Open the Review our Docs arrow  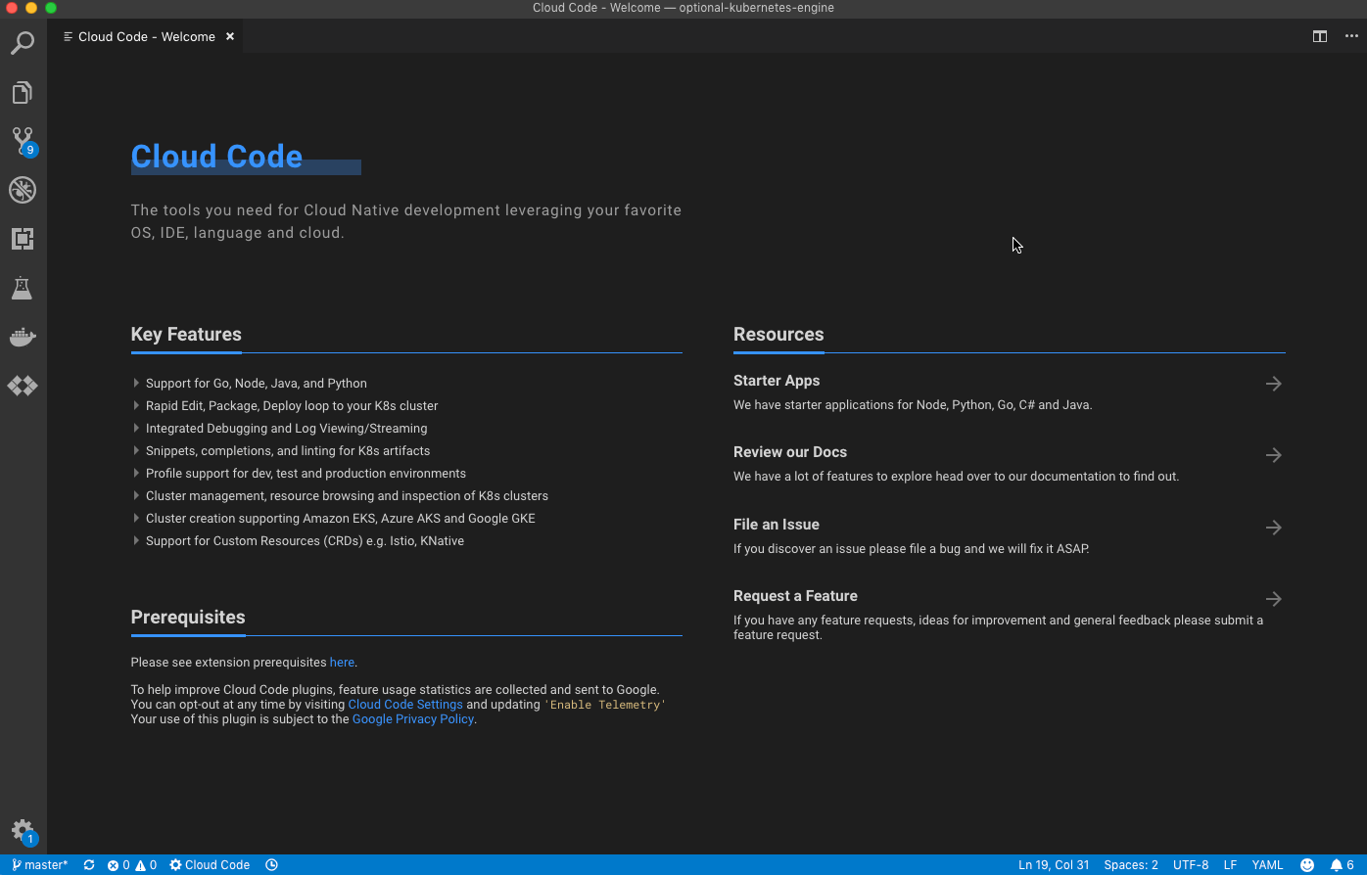coord(1273,455)
